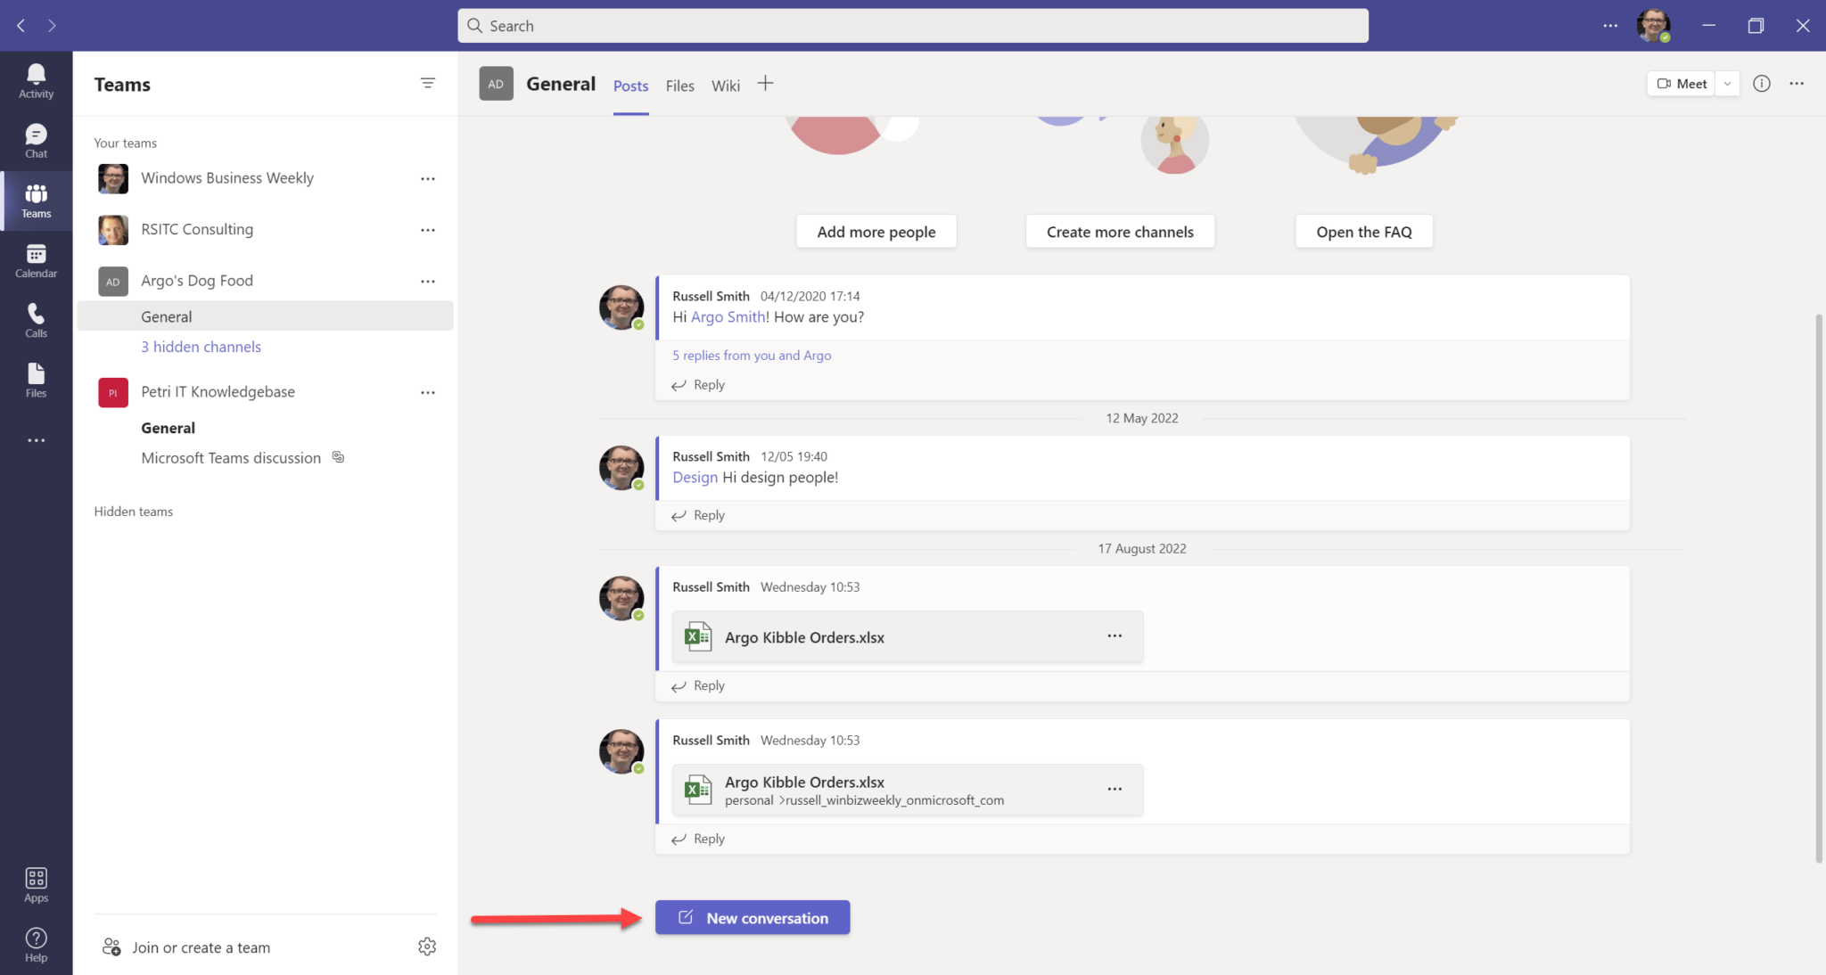Image resolution: width=1826 pixels, height=975 pixels.
Task: Open the Activity feed
Action: click(36, 79)
